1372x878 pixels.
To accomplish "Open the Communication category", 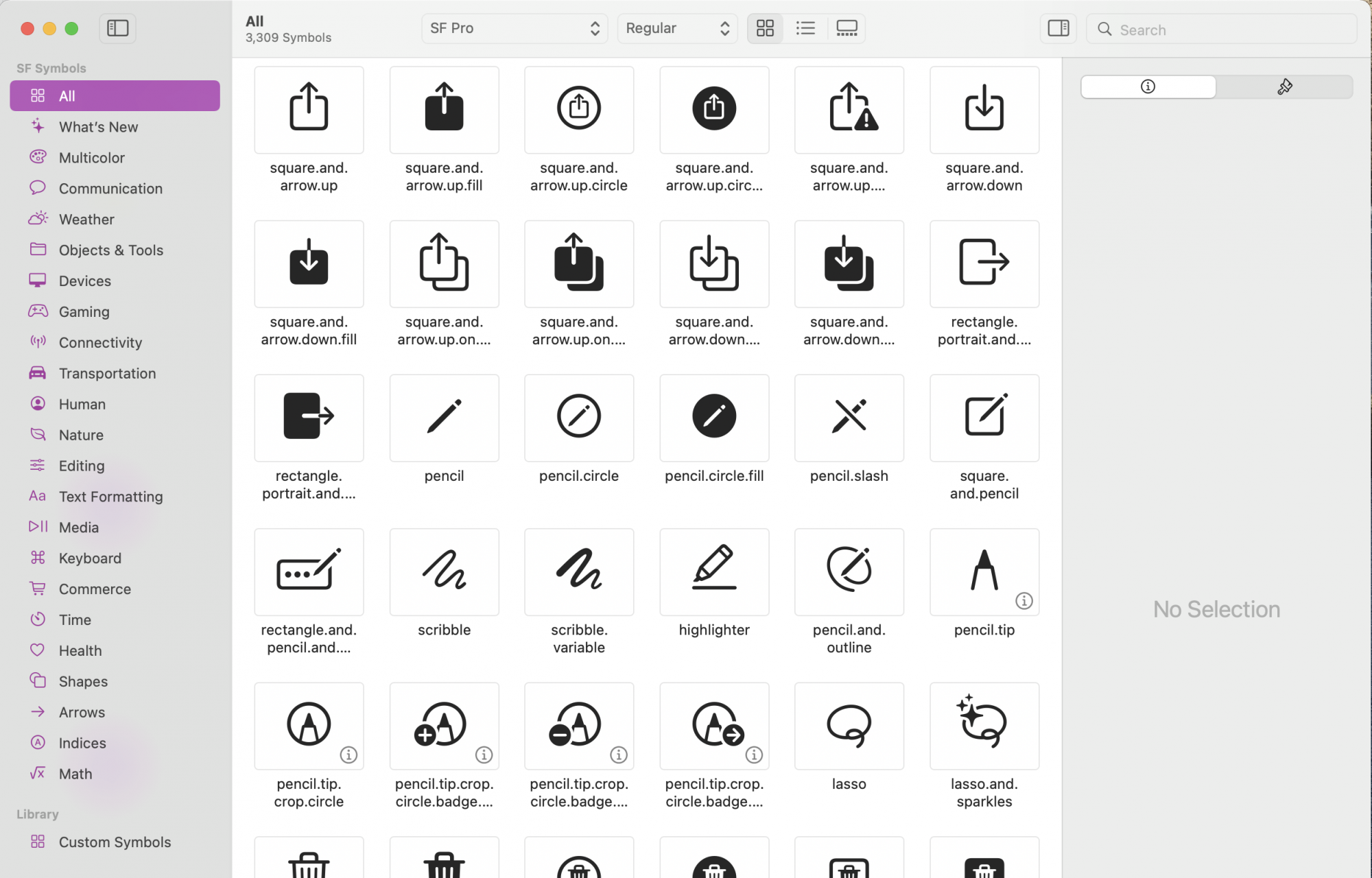I will point(115,189).
